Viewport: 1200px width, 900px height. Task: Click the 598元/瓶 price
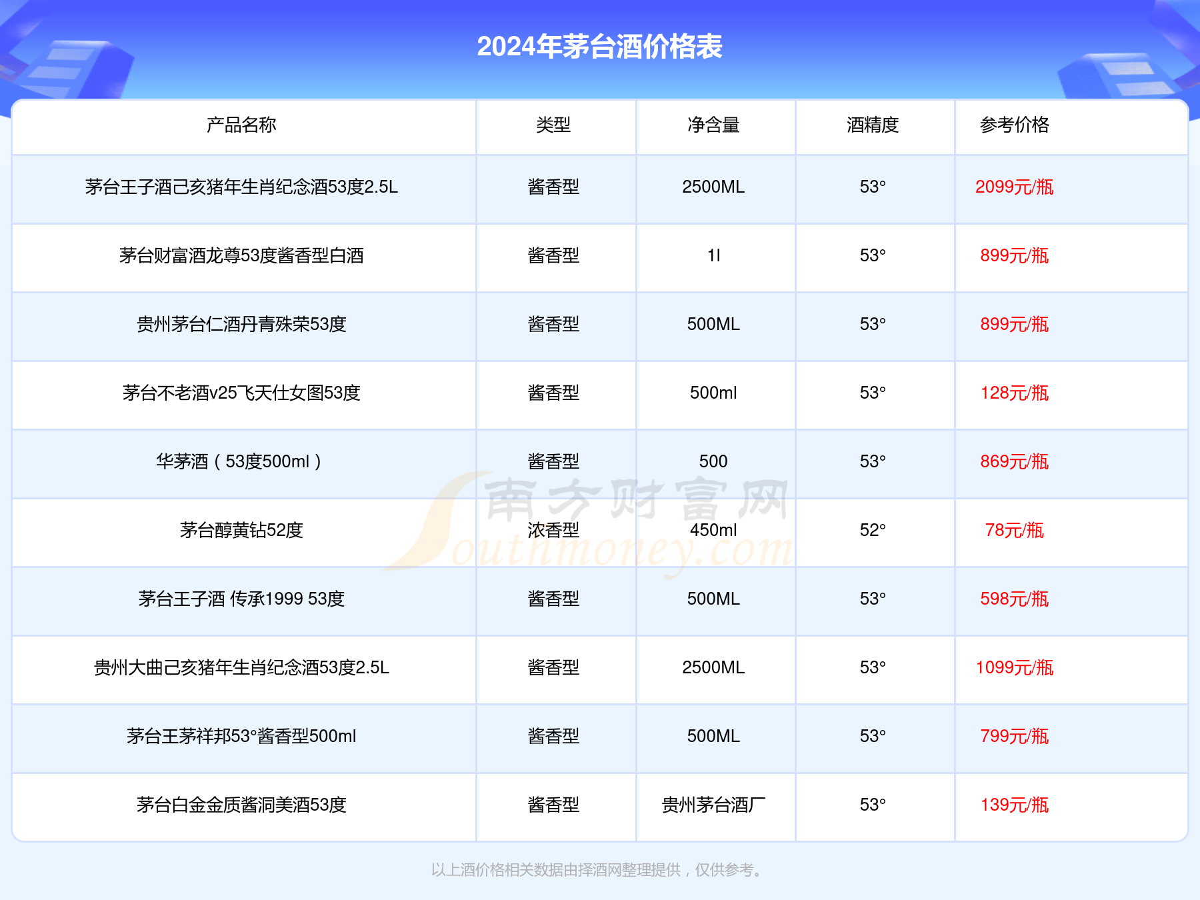pyautogui.click(x=1014, y=599)
